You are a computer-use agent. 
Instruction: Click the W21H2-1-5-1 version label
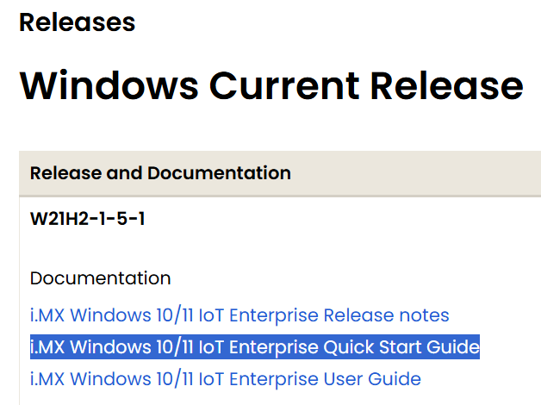click(x=87, y=219)
